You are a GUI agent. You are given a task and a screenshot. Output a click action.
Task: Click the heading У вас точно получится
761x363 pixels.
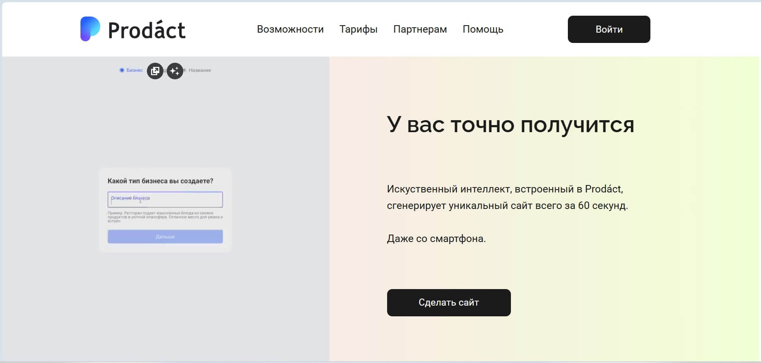tap(510, 124)
